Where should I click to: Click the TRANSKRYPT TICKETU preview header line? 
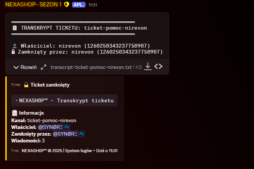pyautogui.click(x=84, y=28)
